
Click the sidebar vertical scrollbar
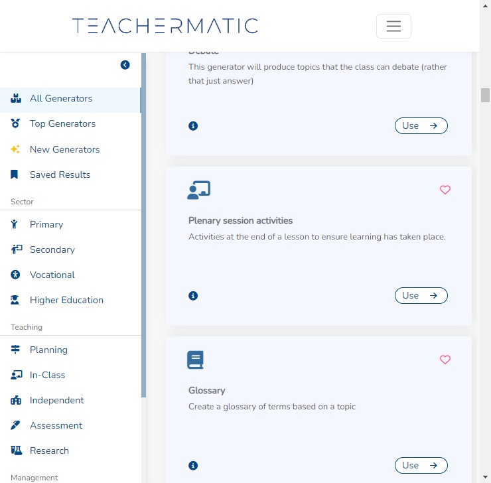click(x=143, y=225)
